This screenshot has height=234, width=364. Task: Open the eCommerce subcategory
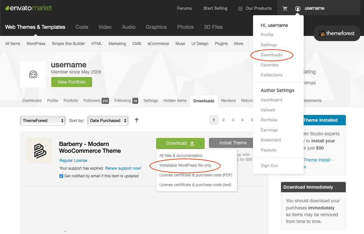click(158, 44)
